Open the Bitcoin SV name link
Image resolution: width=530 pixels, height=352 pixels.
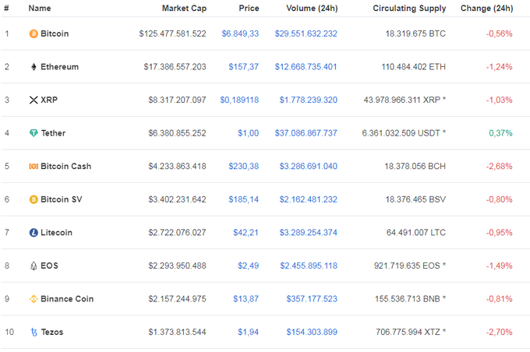pyautogui.click(x=61, y=199)
